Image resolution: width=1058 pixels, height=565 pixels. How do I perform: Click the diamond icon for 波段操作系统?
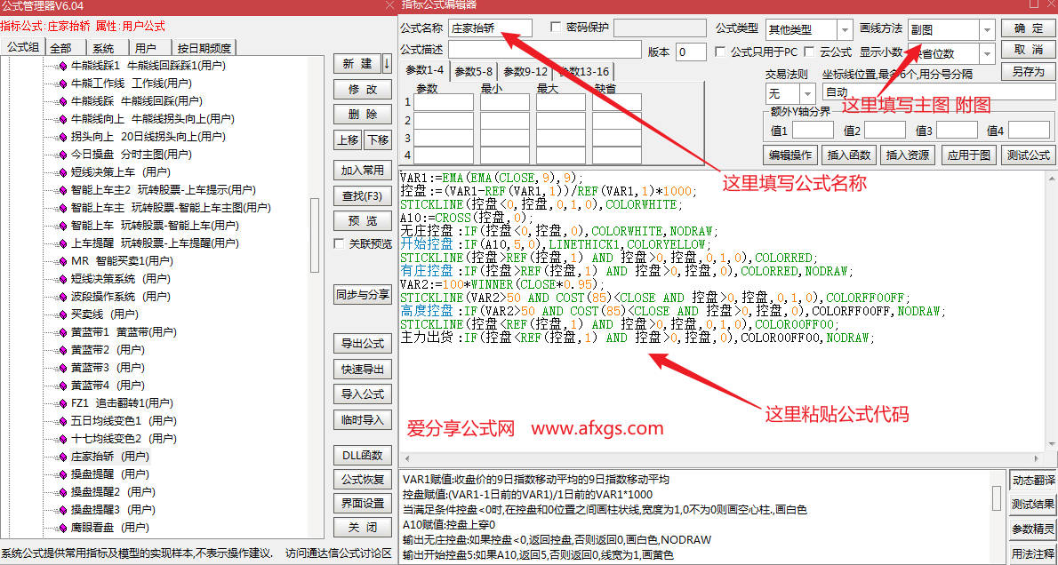[x=62, y=297]
